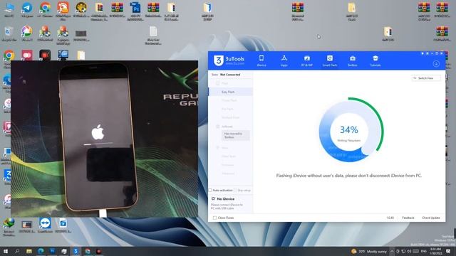
Task: Open the blank text document on desktop
Action: coord(153,36)
